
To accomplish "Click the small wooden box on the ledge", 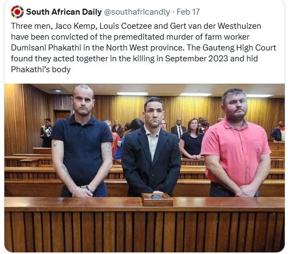I will [x=157, y=200].
